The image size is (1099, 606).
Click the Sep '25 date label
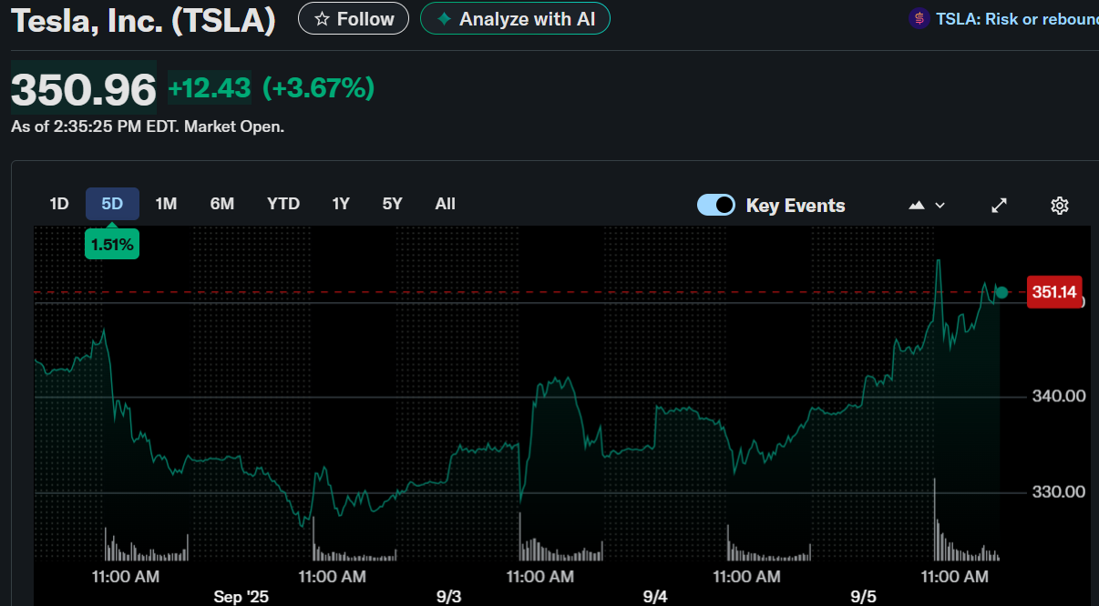coord(241,597)
